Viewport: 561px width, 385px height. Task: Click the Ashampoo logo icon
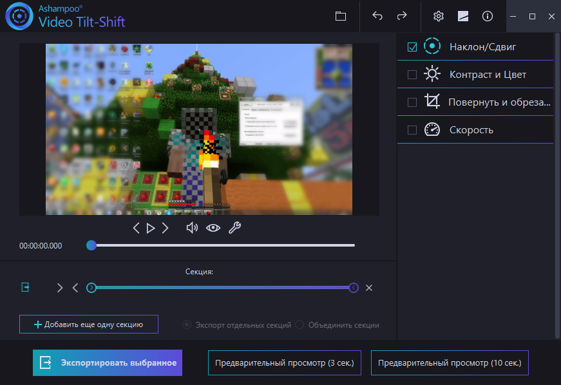click(x=19, y=16)
